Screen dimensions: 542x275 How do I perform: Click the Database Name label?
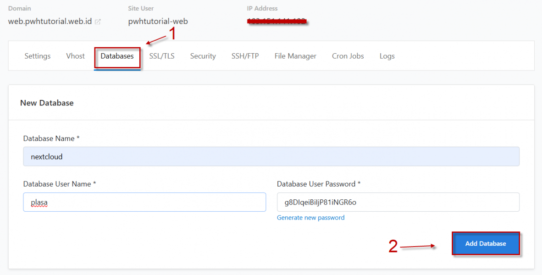[x=51, y=138]
